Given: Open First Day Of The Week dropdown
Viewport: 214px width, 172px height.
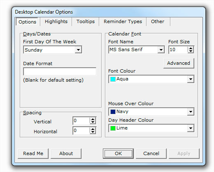Looking at the screenshot, I should (x=78, y=50).
